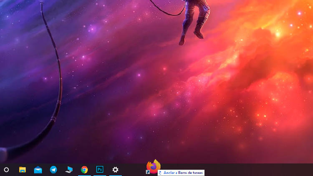Click the Cortana search circle on taskbar
Viewport: 313px width, 176px height.
coord(6,170)
